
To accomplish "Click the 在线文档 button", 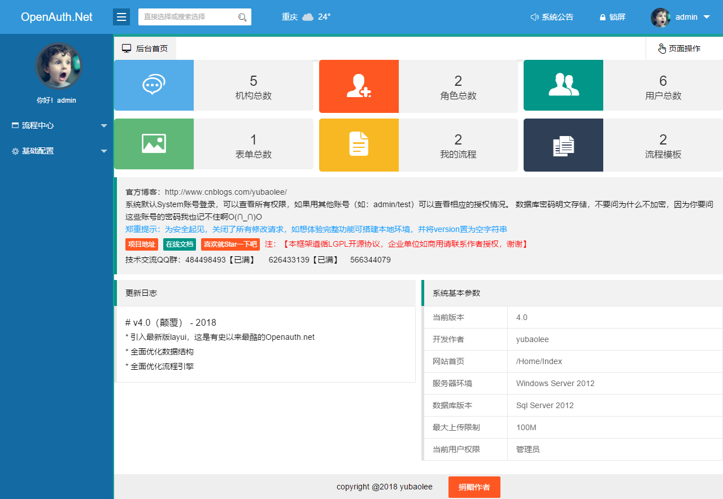I will 180,244.
